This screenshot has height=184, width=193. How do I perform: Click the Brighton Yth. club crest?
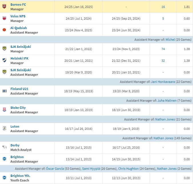[4, 178]
